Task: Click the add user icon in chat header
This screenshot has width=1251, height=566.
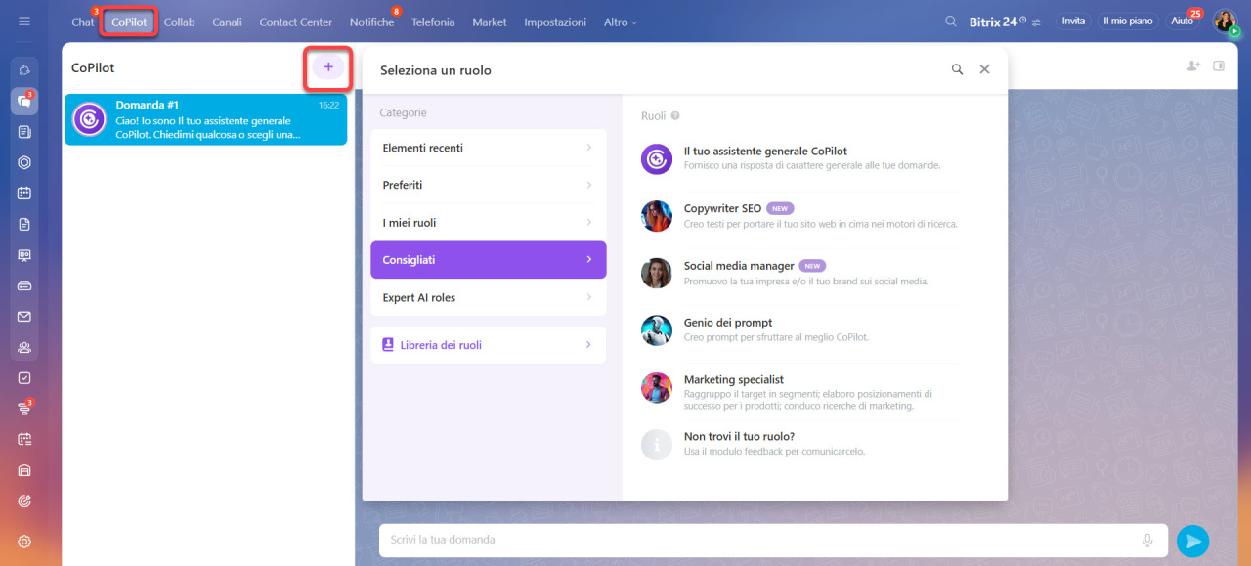Action: pyautogui.click(x=1192, y=66)
